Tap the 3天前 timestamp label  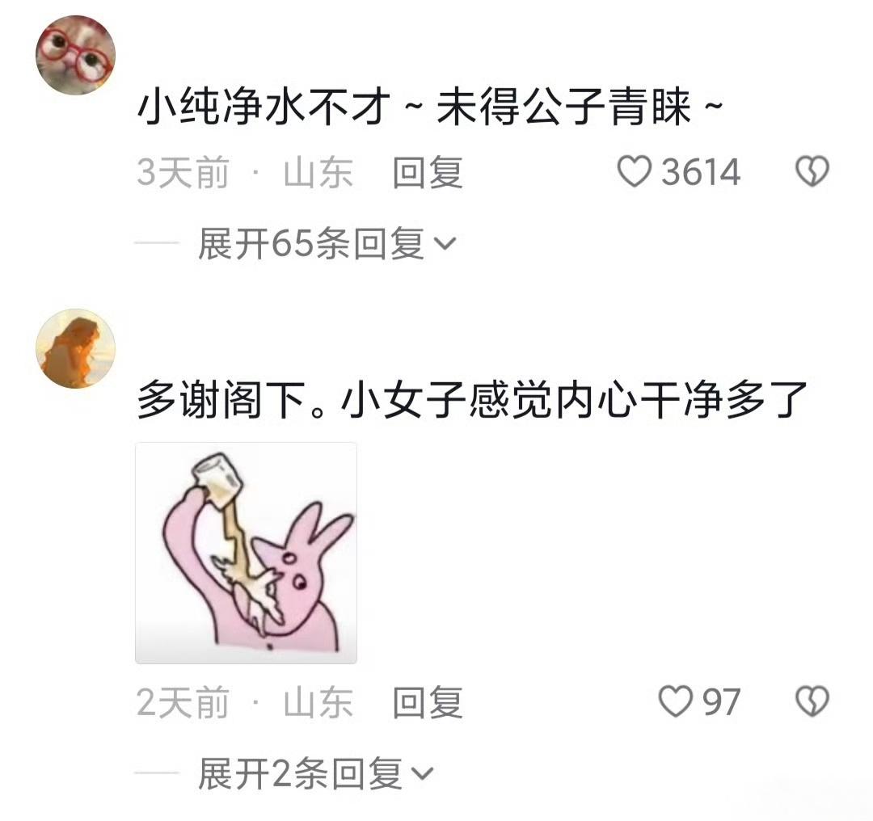point(183,173)
